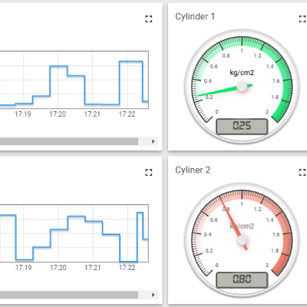Click right scroll arrow under top chart

153,141
